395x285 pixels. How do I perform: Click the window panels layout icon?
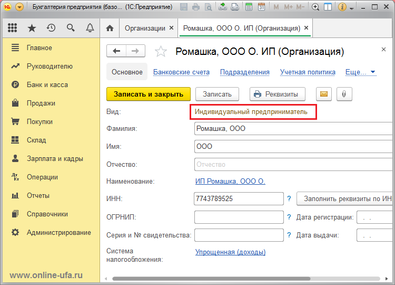click(x=328, y=7)
